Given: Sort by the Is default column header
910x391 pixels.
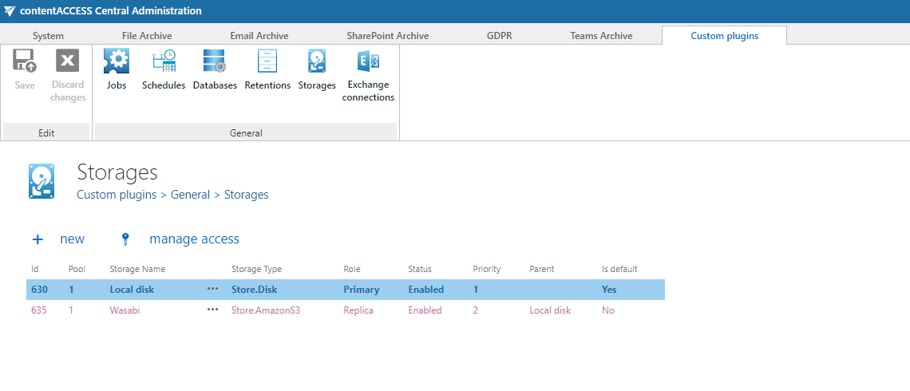Looking at the screenshot, I should (619, 269).
